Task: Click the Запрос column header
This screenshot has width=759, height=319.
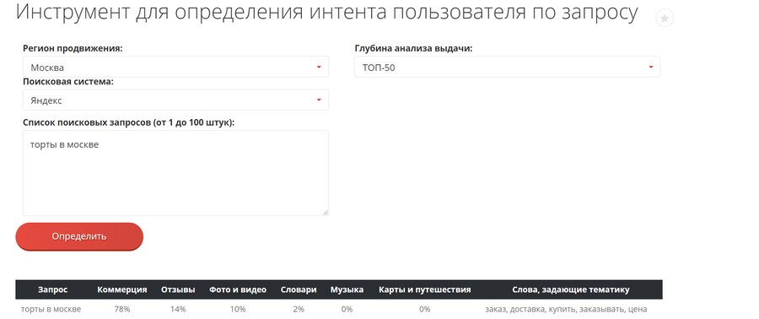Action: tap(53, 289)
